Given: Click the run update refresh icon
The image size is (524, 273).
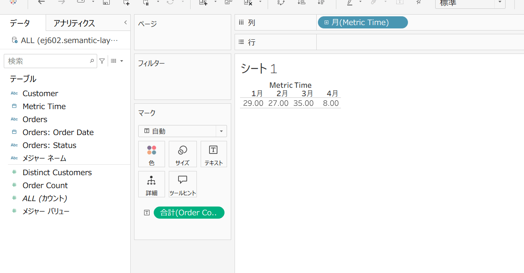Looking at the screenshot, I should pos(170,2).
